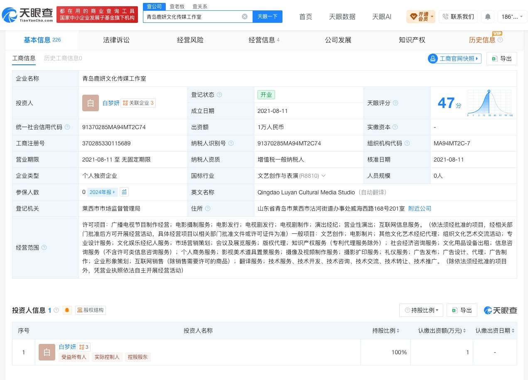Viewport: 528px width, 380px height.
Task: Open the 持股比例 filter dropdown
Action: tap(421, 310)
